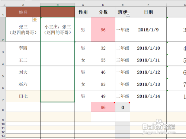Select row 8 header
This screenshot has width=186, height=139.
tap(3, 107)
